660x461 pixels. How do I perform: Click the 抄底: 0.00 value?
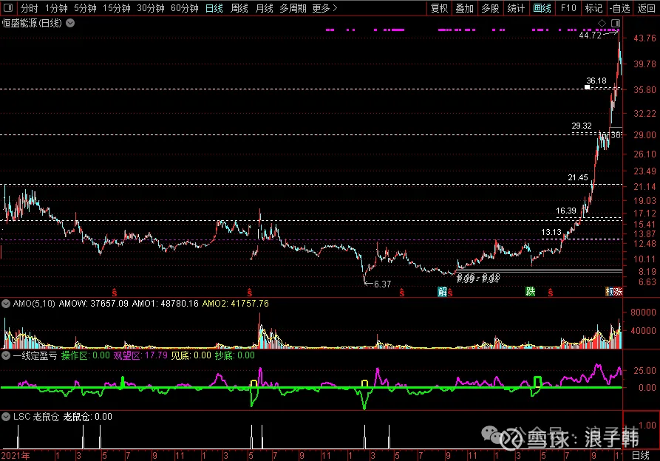point(234,355)
